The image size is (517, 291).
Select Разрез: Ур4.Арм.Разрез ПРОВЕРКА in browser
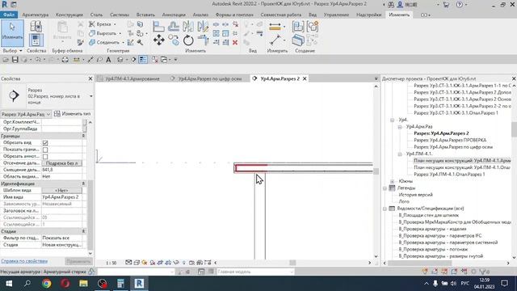coord(450,140)
